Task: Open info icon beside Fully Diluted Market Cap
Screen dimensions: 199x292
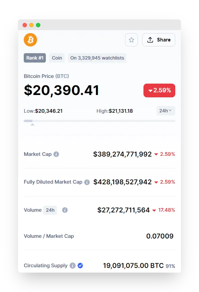Action: coord(87,182)
